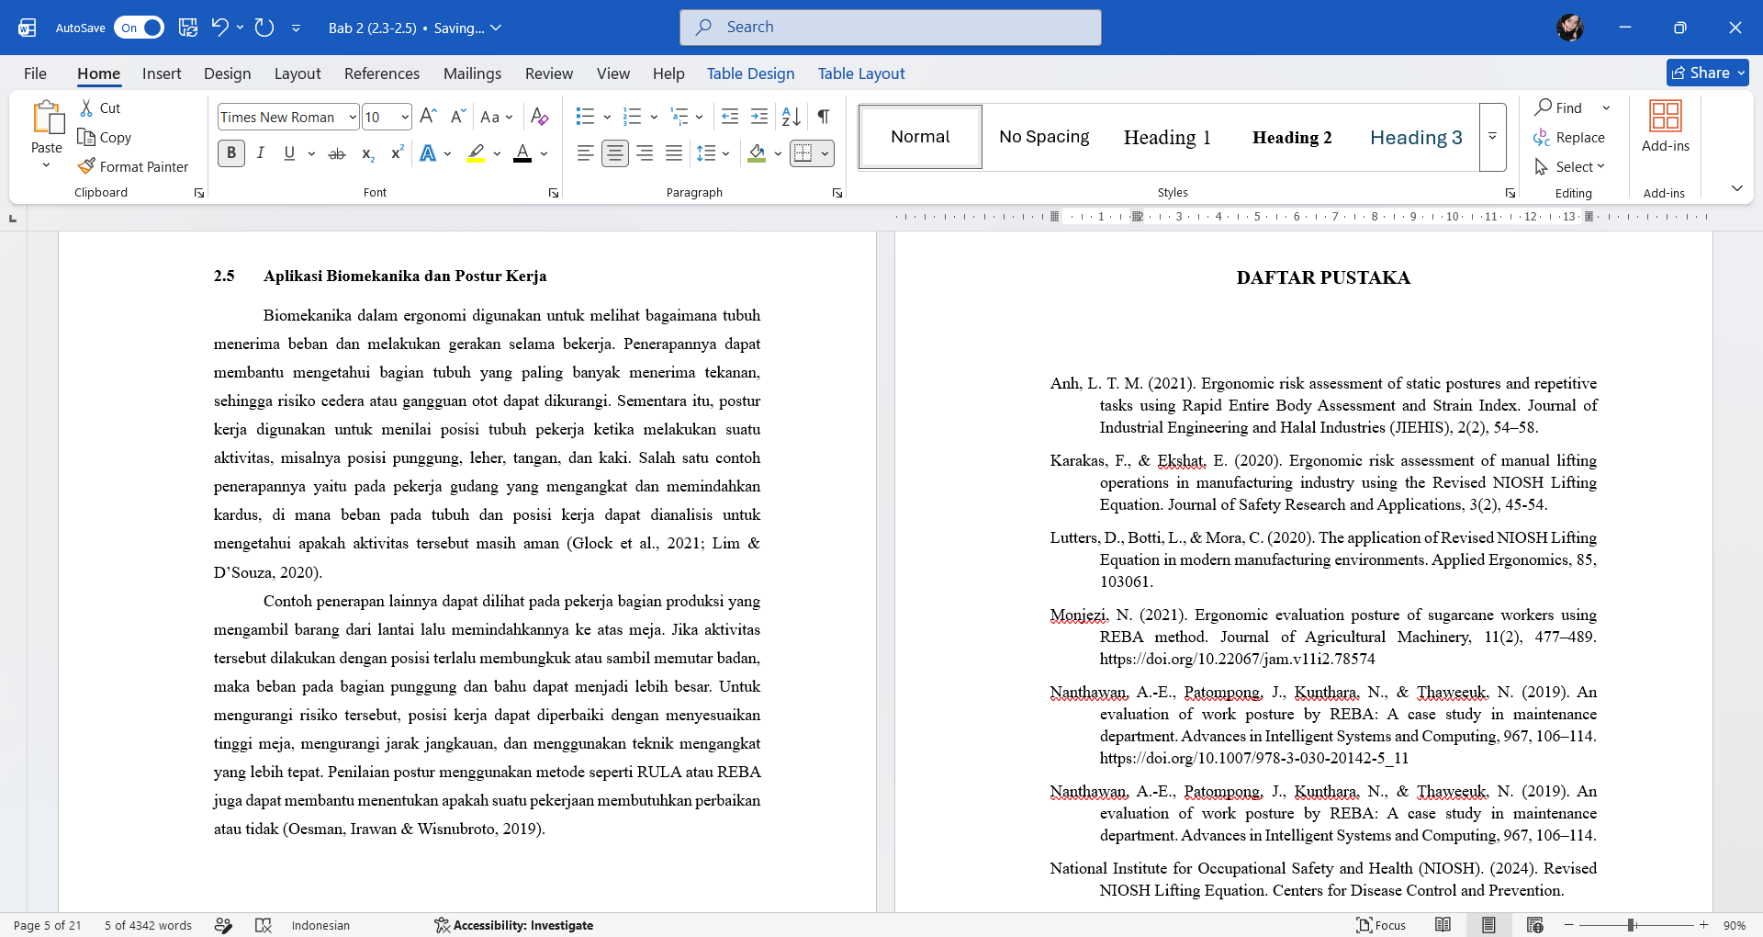Screen dimensions: 1763x937
Task: Increase paragraph indent
Action: (759, 117)
